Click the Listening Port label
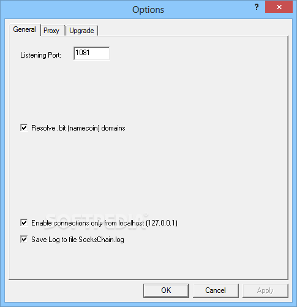Viewport: 297px width, 307px height. [x=40, y=55]
